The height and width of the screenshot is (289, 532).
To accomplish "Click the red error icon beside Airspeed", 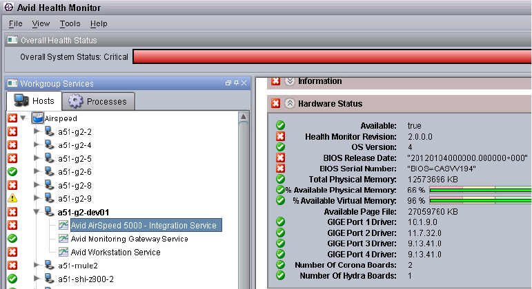I will [x=12, y=118].
